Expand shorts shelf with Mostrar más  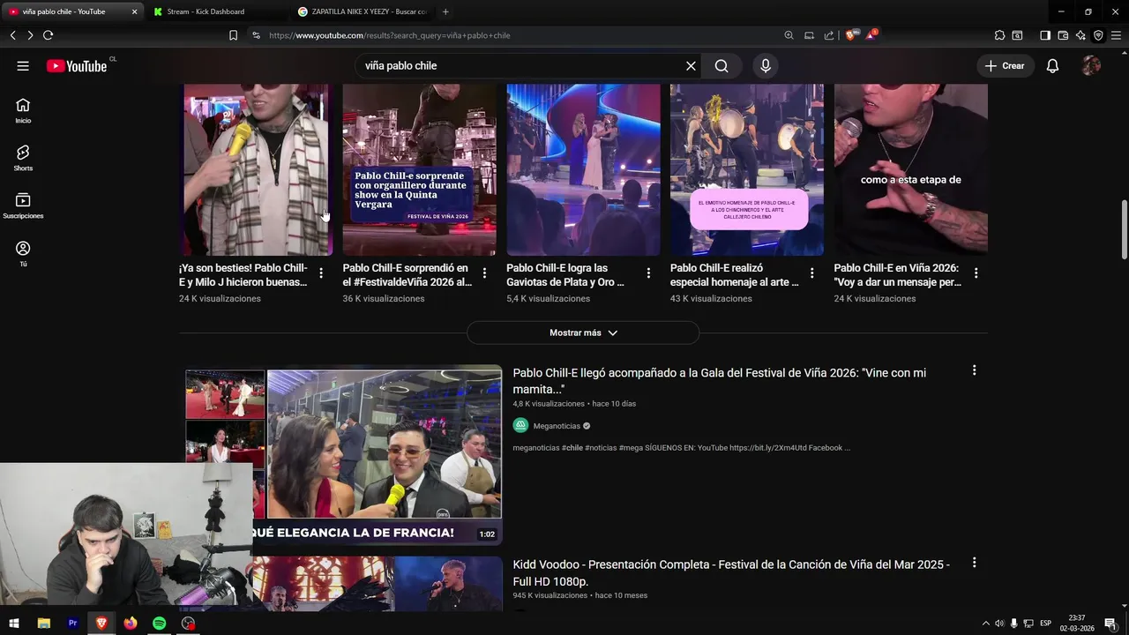tap(583, 332)
